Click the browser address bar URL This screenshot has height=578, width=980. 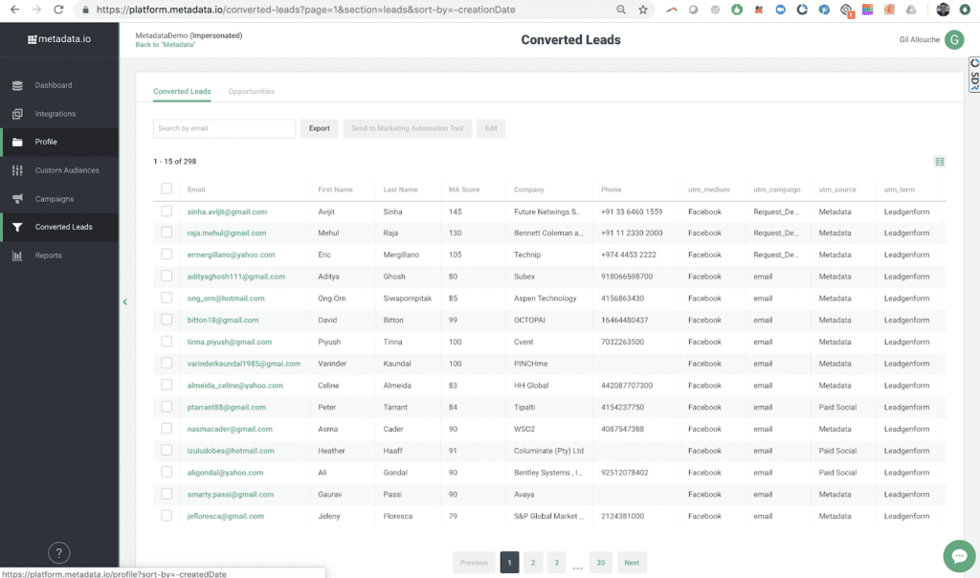pyautogui.click(x=305, y=10)
